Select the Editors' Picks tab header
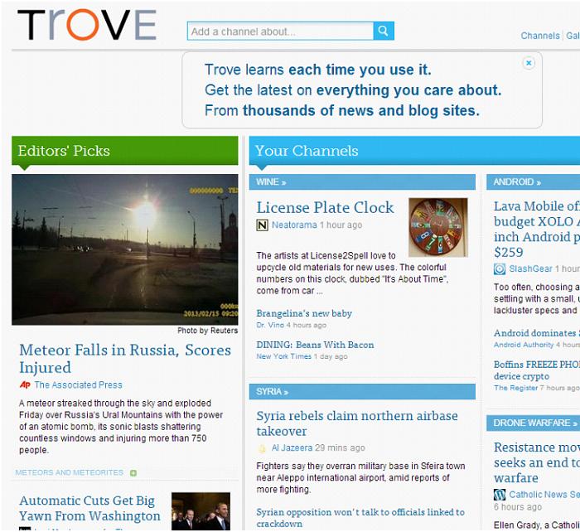Image resolution: width=580 pixels, height=532 pixels. pyautogui.click(x=65, y=151)
